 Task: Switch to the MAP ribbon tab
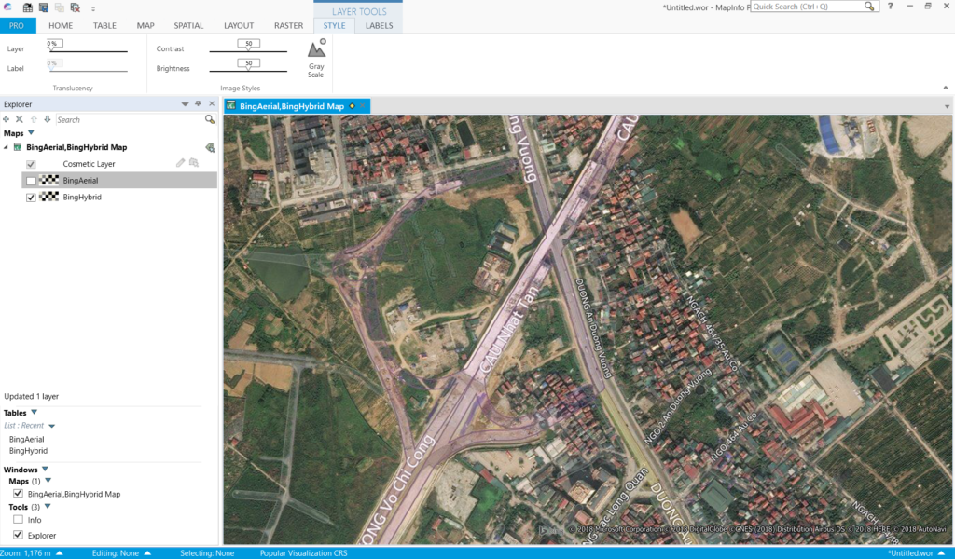pos(145,25)
